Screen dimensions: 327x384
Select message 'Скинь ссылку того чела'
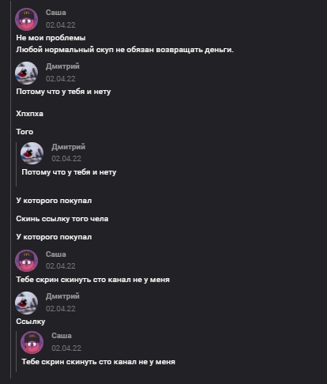click(x=62, y=219)
